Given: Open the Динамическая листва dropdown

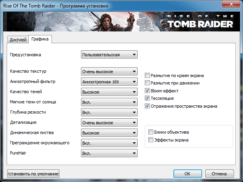Looking at the screenshot, I should pyautogui.click(x=109, y=133).
